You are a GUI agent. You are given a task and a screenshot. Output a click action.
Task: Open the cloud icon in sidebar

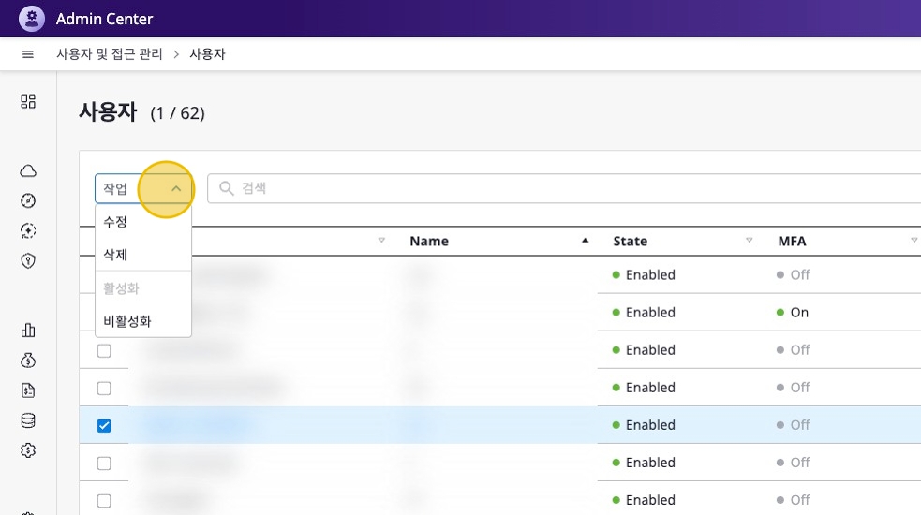28,170
